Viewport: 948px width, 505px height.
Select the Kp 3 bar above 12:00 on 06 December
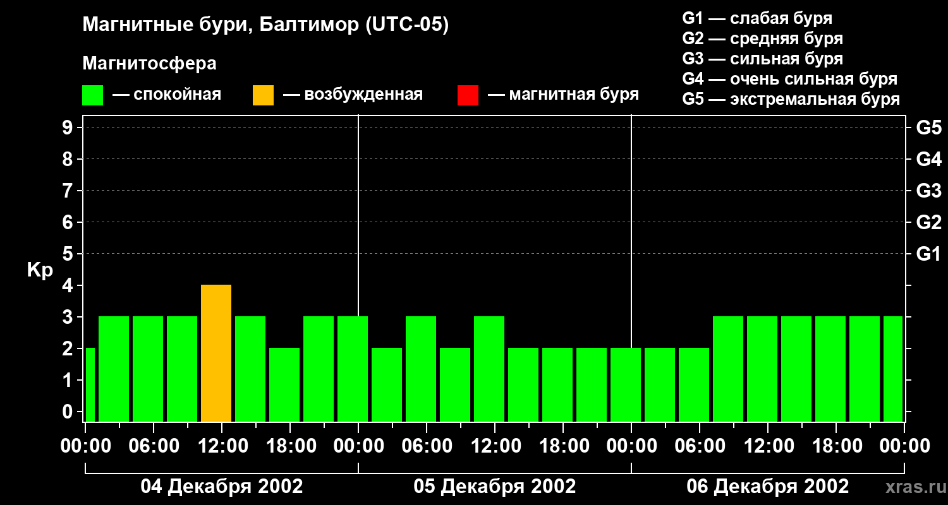tap(762, 369)
